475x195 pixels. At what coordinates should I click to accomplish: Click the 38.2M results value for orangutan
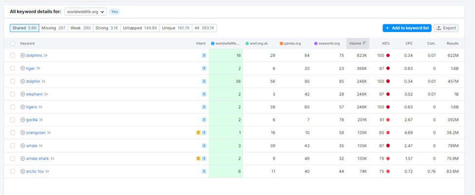pyautogui.click(x=453, y=133)
